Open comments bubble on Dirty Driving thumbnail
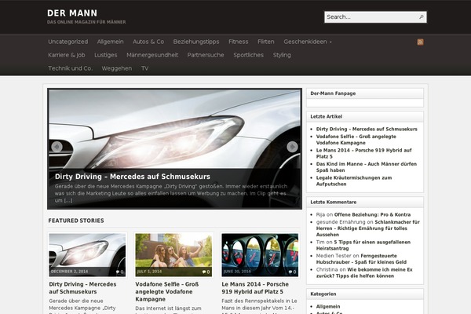 point(120,272)
